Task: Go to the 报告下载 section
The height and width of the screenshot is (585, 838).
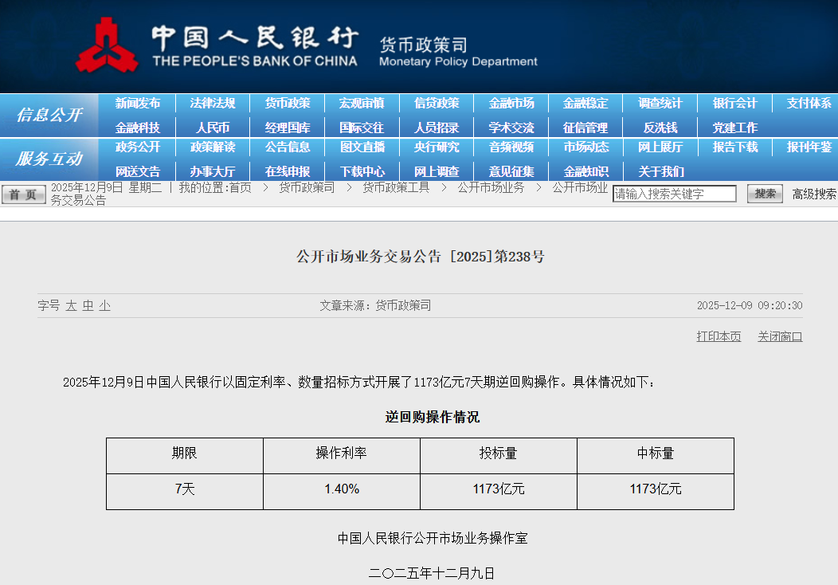Action: click(735, 147)
